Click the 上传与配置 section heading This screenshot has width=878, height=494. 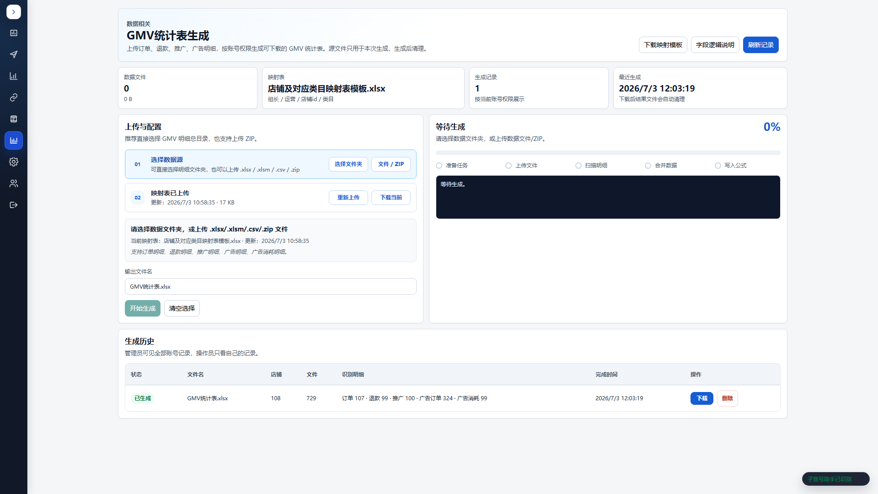(143, 127)
